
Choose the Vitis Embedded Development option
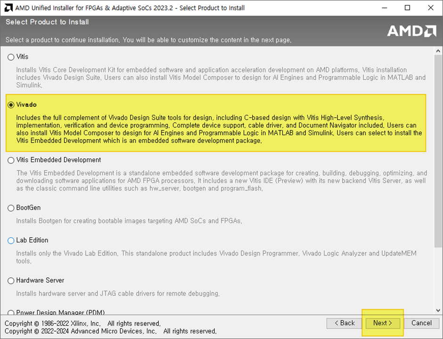tap(11, 161)
